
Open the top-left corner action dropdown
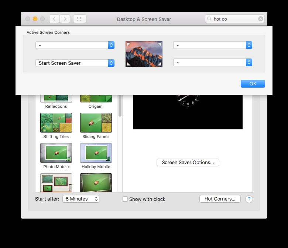[x=75, y=45]
